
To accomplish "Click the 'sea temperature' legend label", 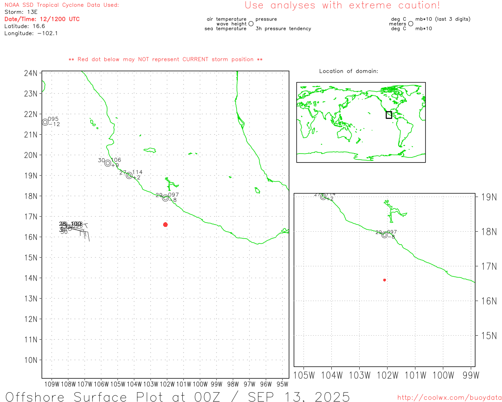I will [x=226, y=29].
